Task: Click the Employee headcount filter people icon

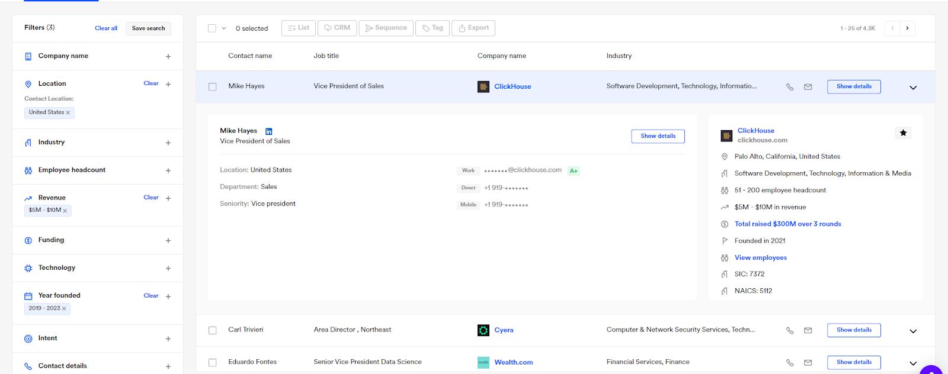Action: pyautogui.click(x=28, y=170)
